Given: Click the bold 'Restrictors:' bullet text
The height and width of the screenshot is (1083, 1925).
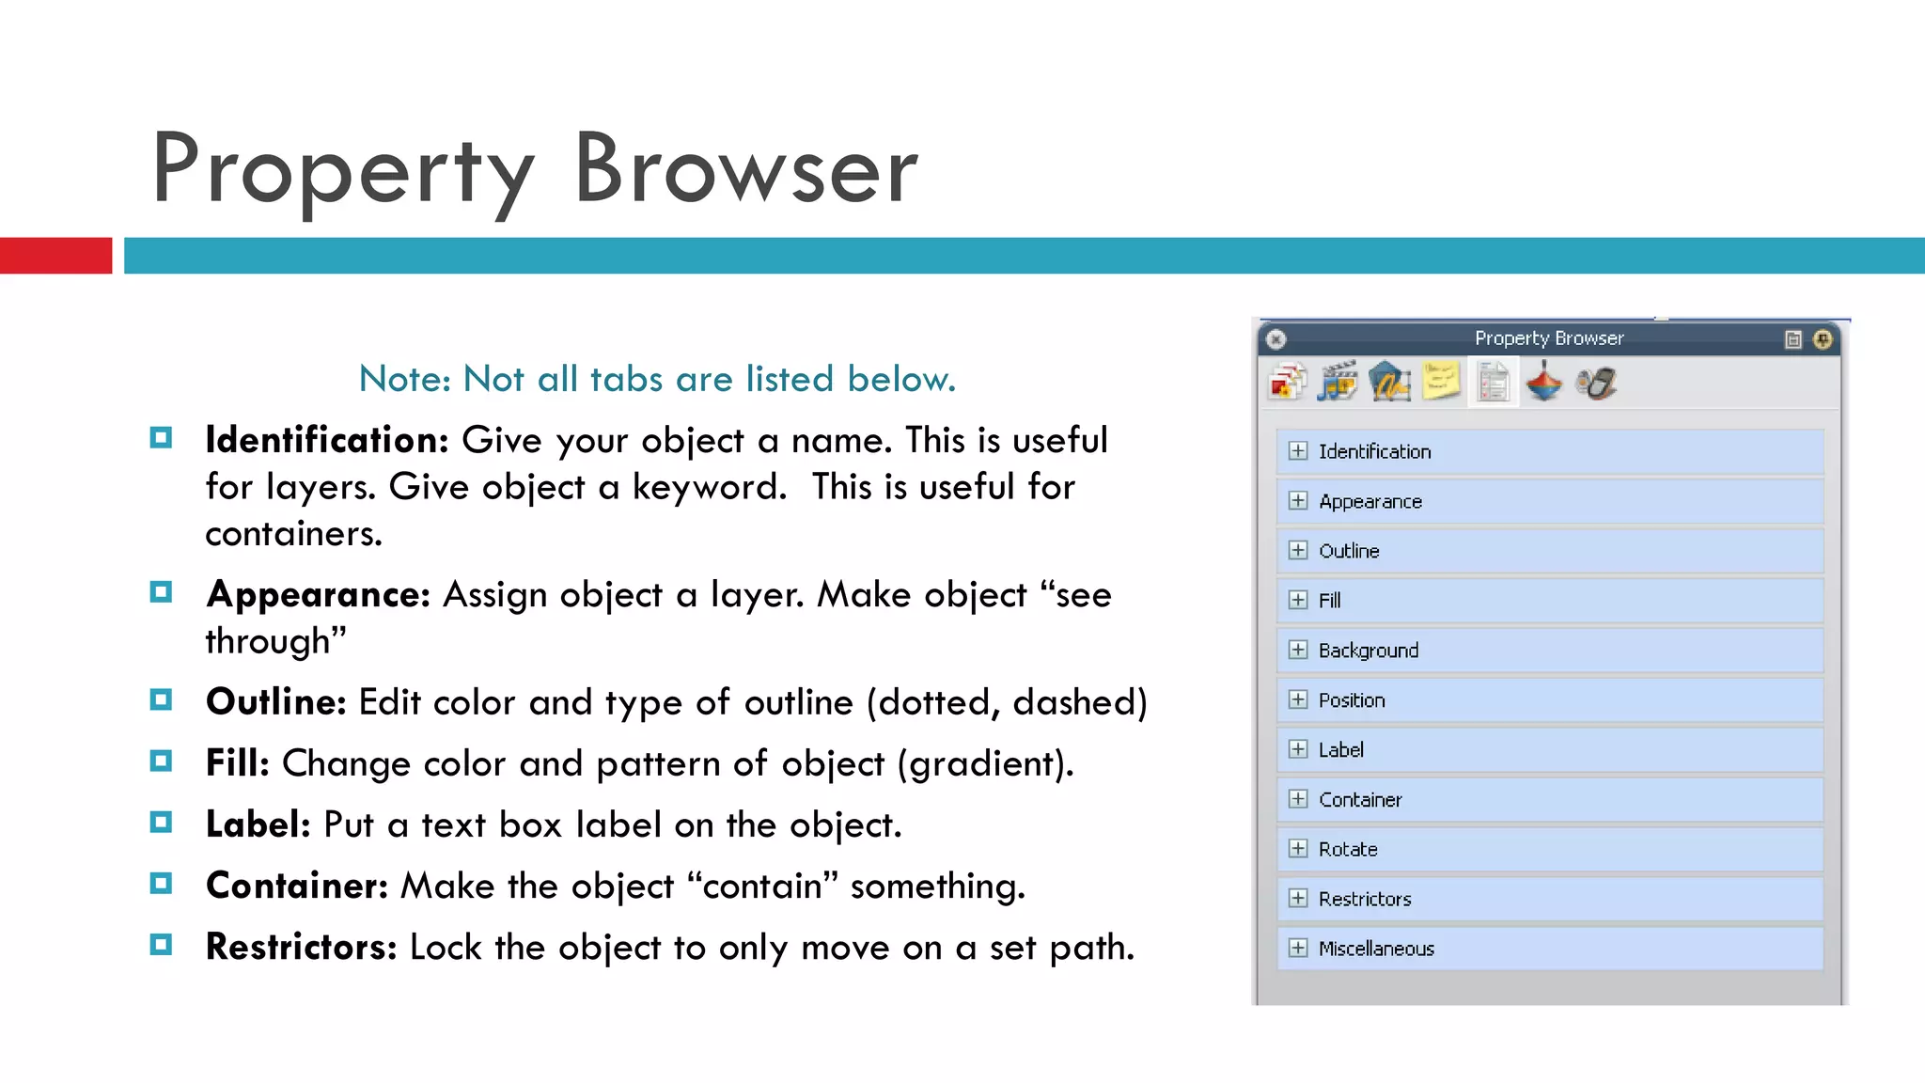Looking at the screenshot, I should click(x=302, y=947).
